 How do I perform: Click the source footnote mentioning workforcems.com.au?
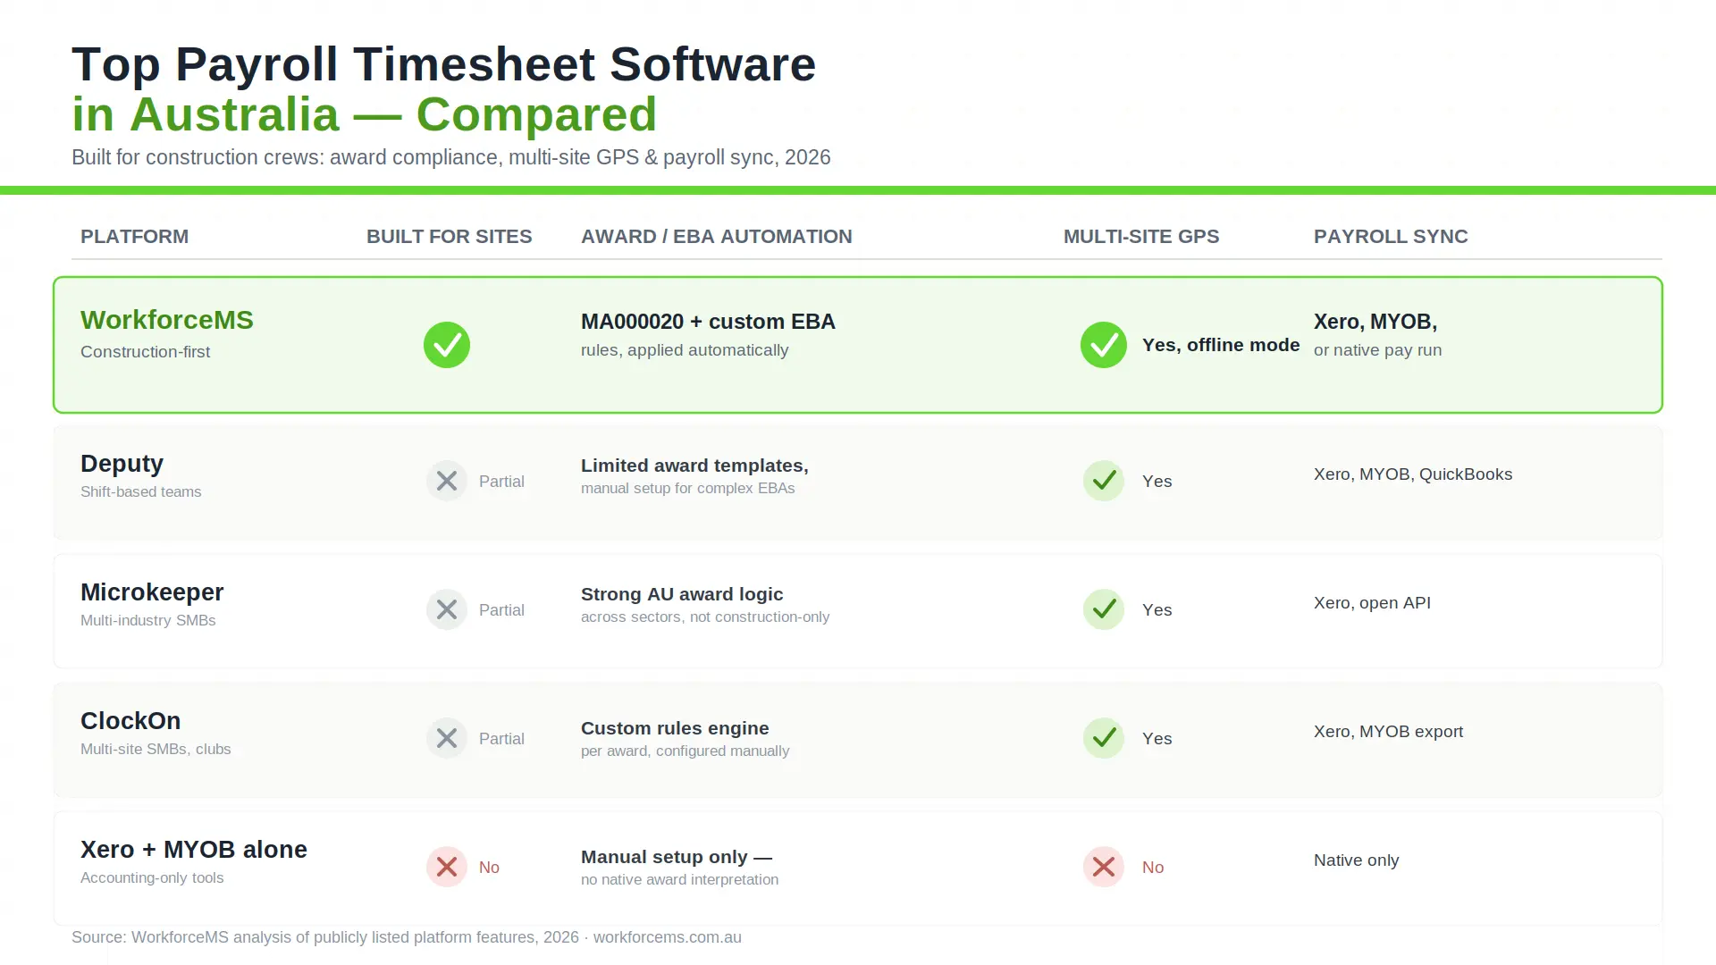click(x=406, y=937)
